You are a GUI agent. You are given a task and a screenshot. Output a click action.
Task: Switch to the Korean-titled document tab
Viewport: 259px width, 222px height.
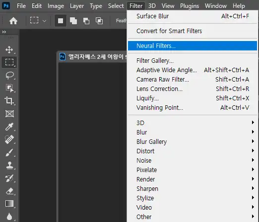click(x=93, y=57)
